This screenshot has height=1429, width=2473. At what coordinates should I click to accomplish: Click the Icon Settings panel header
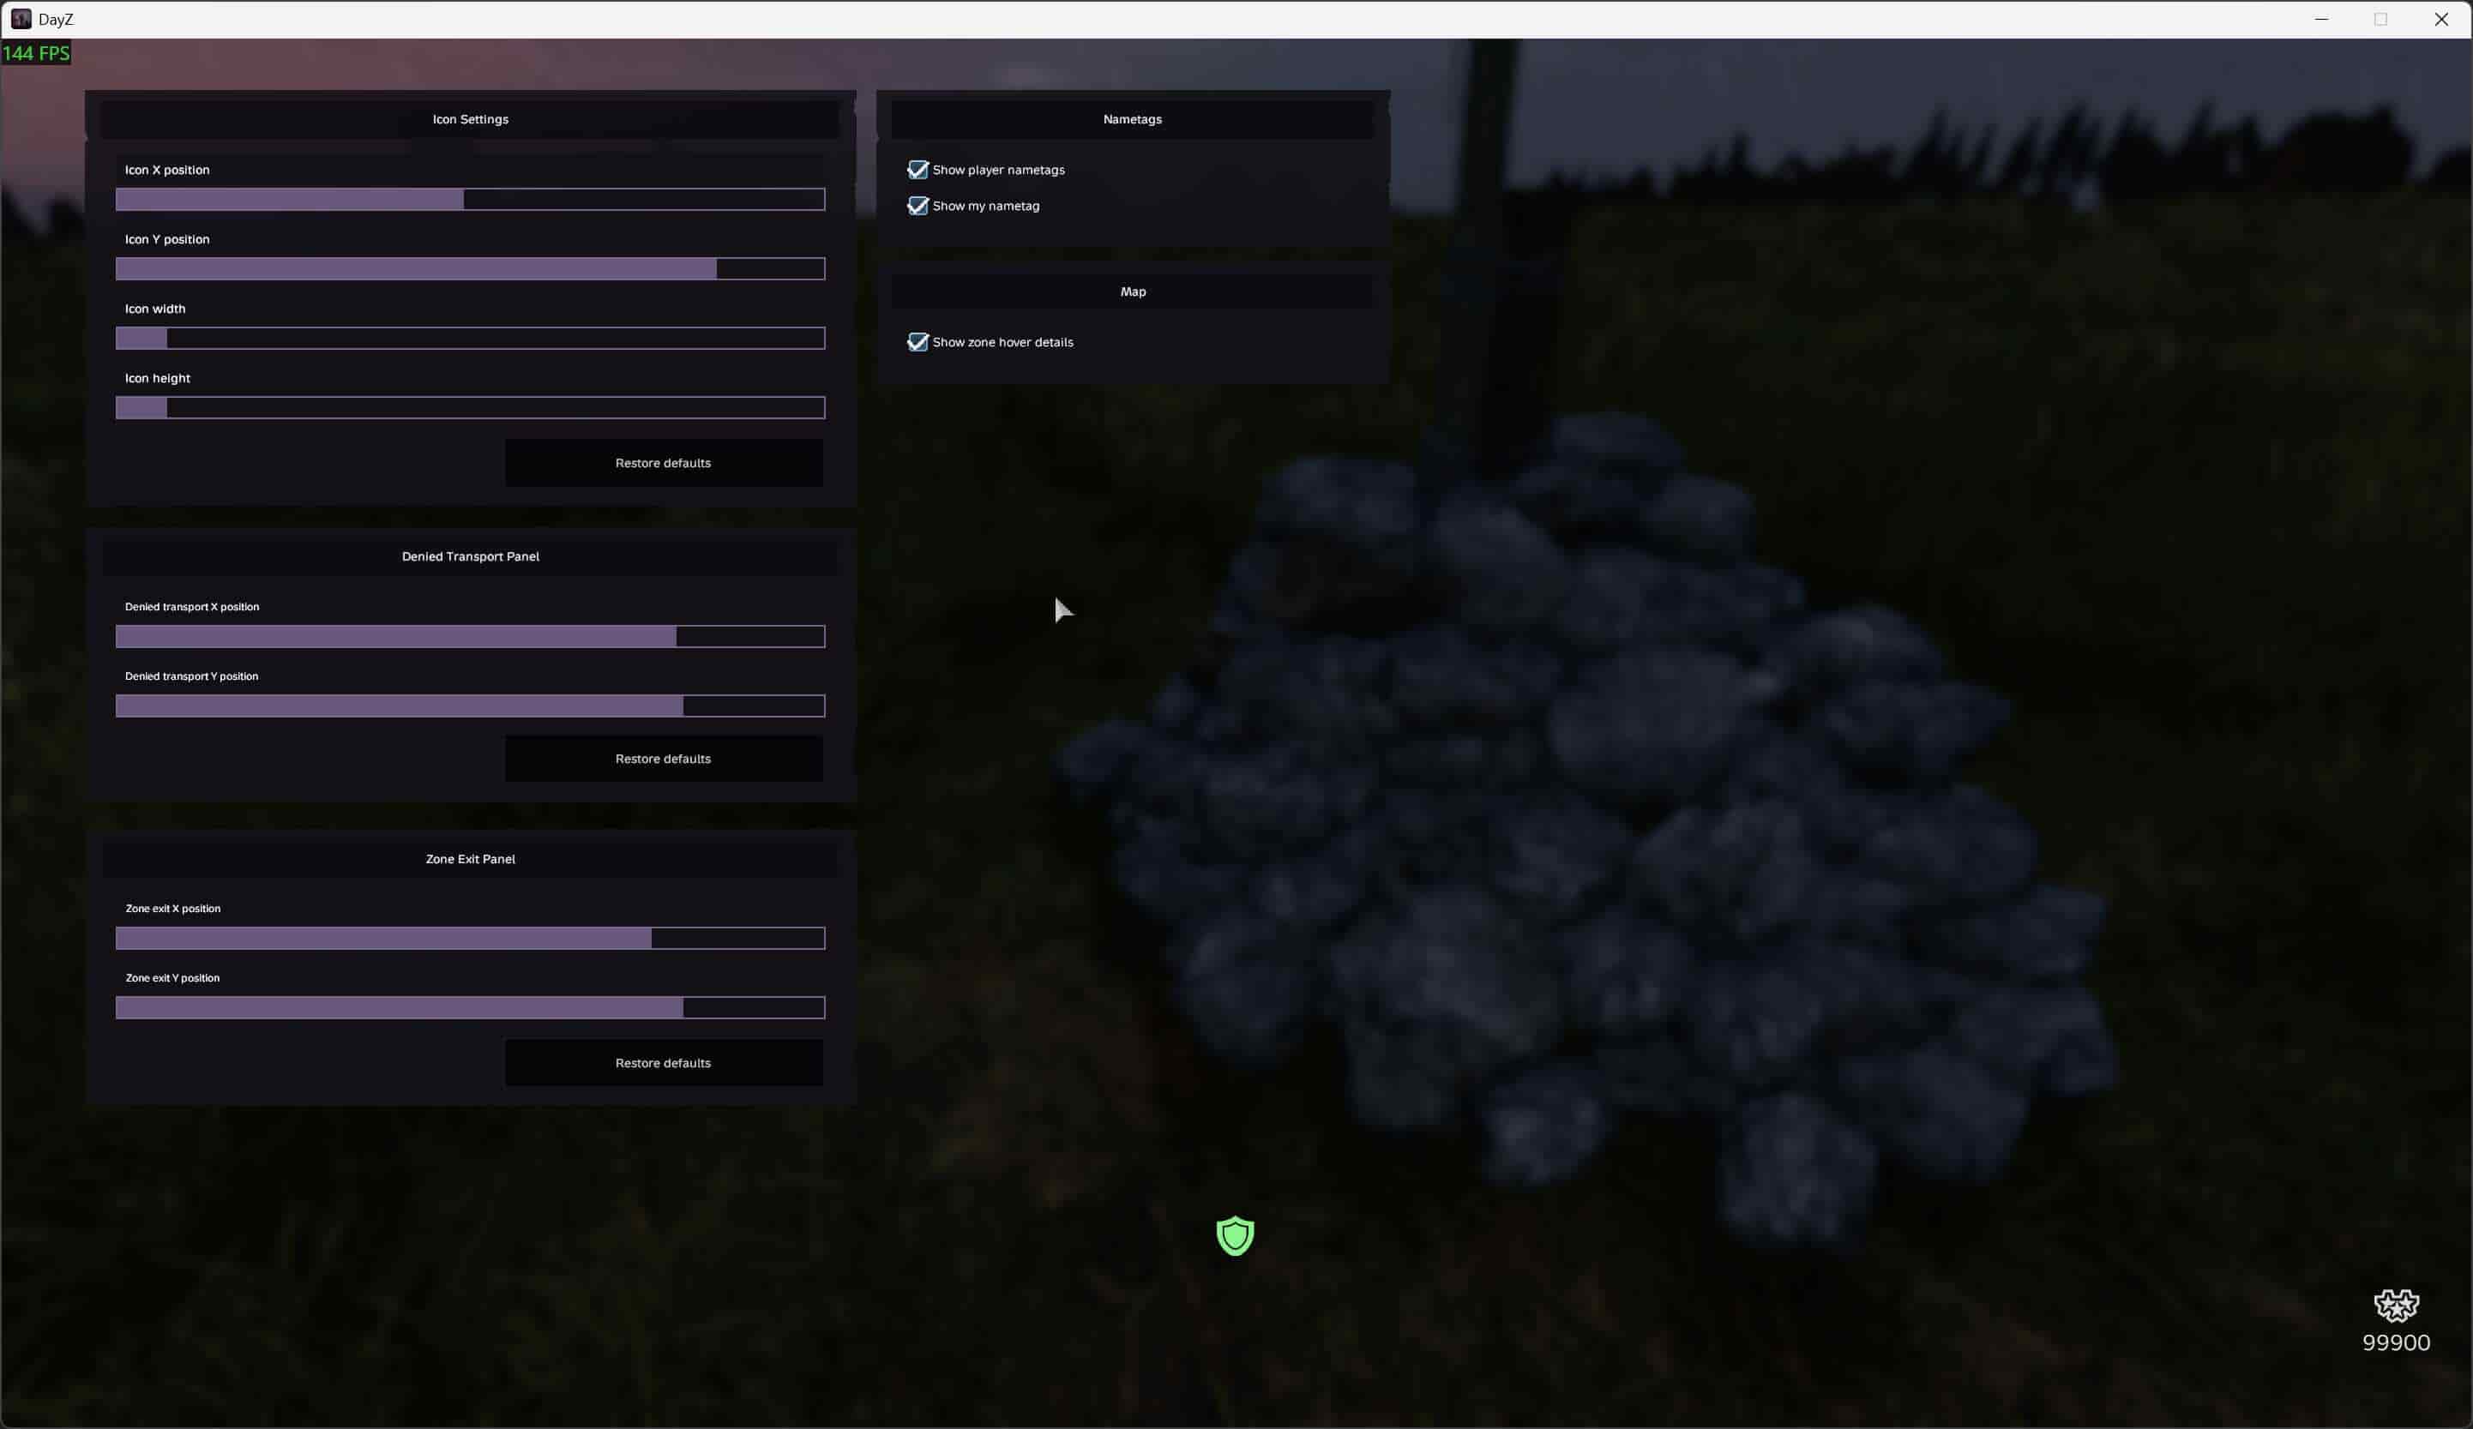point(470,120)
